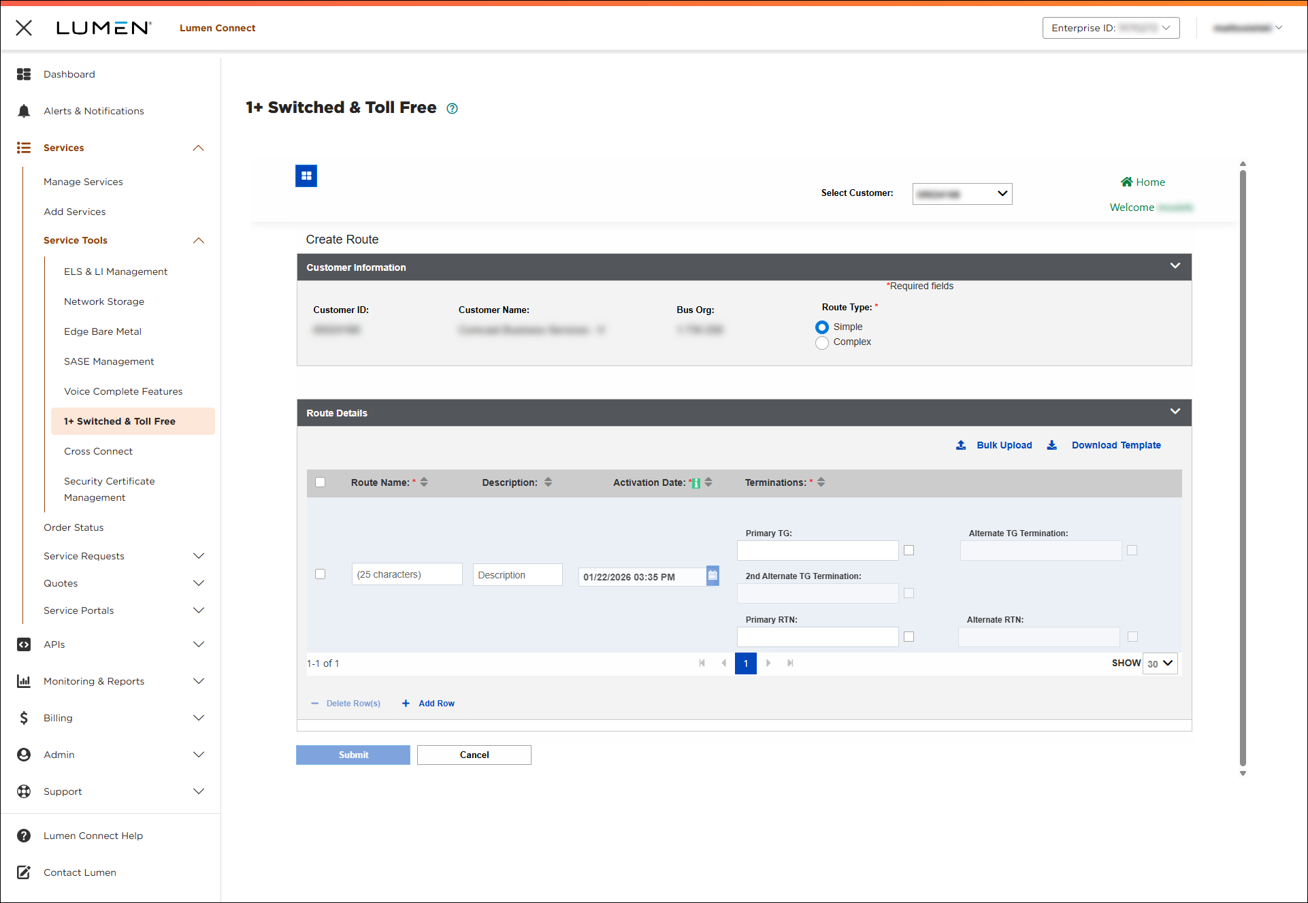Open Cross Connect
The width and height of the screenshot is (1308, 903).
click(x=98, y=451)
